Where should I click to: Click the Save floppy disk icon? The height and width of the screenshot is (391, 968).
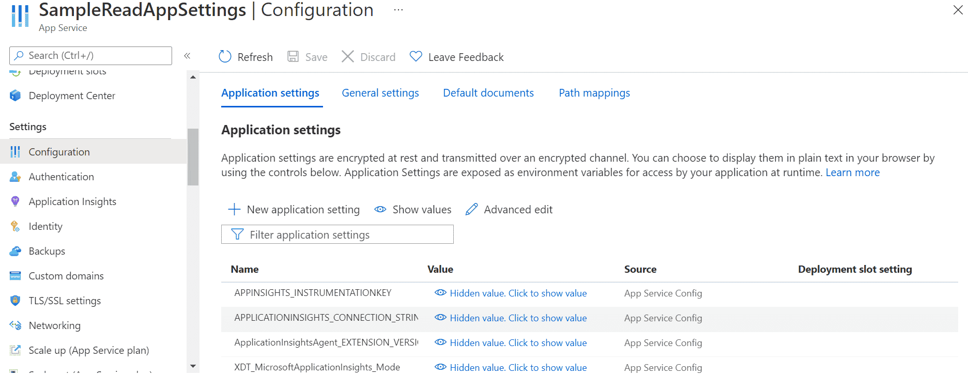point(293,56)
